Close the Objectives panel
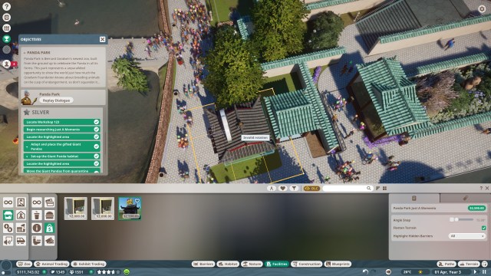Screen dimensions: 491x276 coord(102,39)
